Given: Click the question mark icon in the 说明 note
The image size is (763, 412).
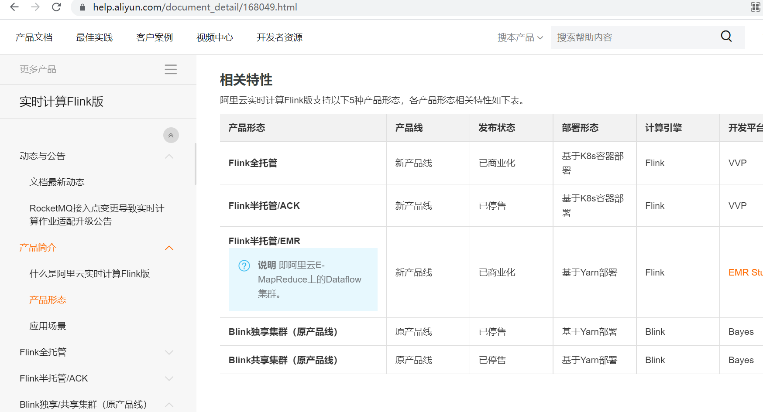Looking at the screenshot, I should coord(244,265).
